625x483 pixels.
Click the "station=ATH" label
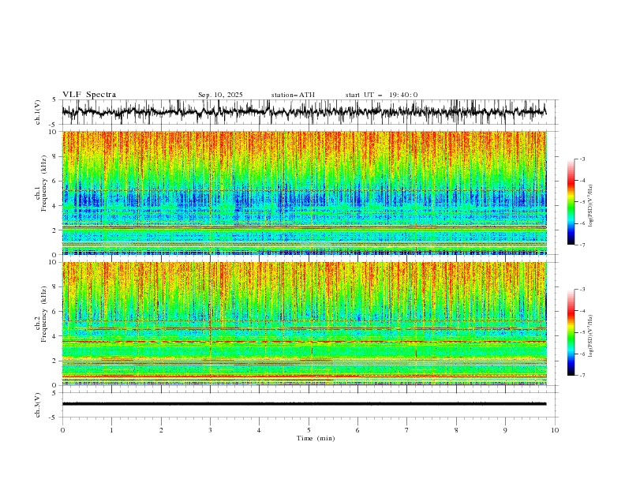click(293, 95)
